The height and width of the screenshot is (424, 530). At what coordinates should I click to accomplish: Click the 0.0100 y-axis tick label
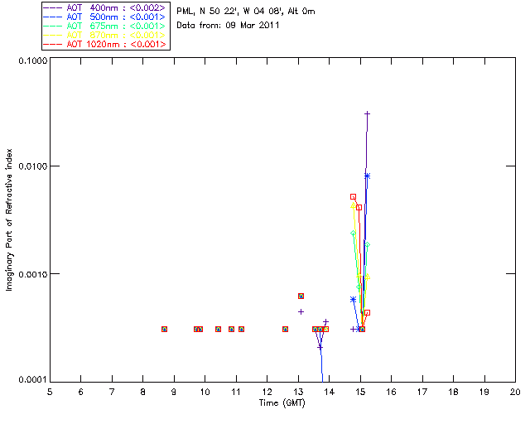coord(32,166)
